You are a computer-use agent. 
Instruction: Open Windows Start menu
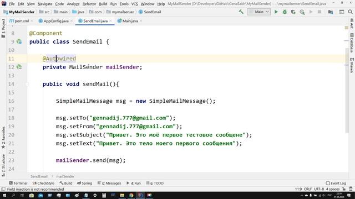point(4,195)
